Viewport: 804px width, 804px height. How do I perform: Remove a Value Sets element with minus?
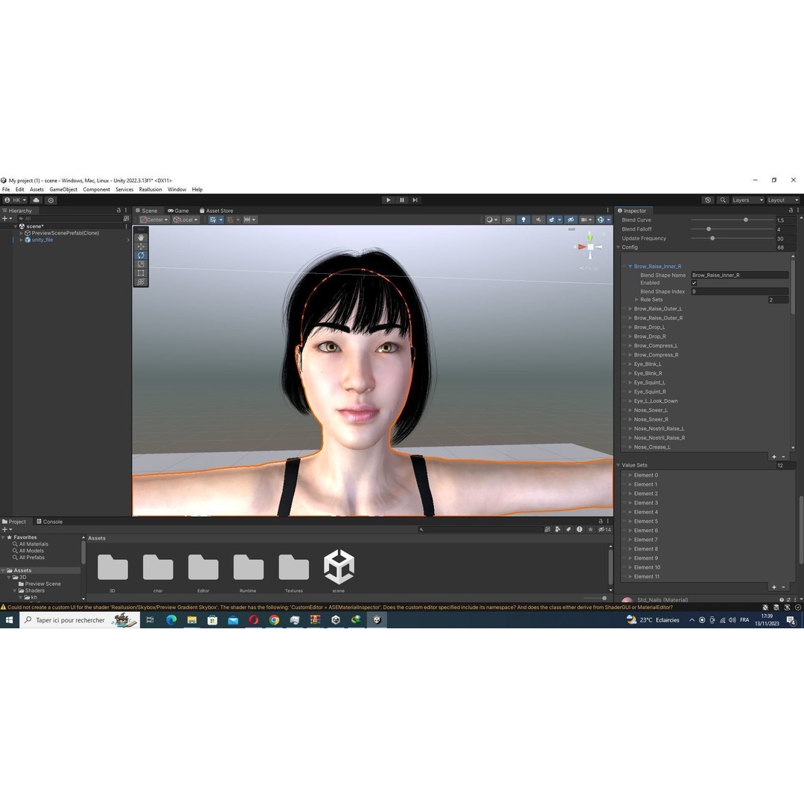(x=783, y=587)
